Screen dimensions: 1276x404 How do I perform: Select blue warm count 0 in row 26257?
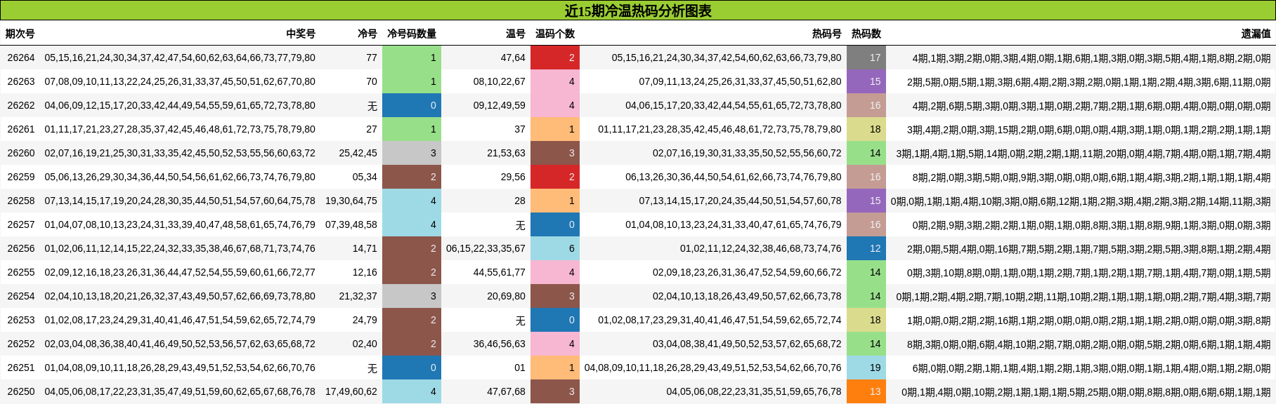point(555,224)
